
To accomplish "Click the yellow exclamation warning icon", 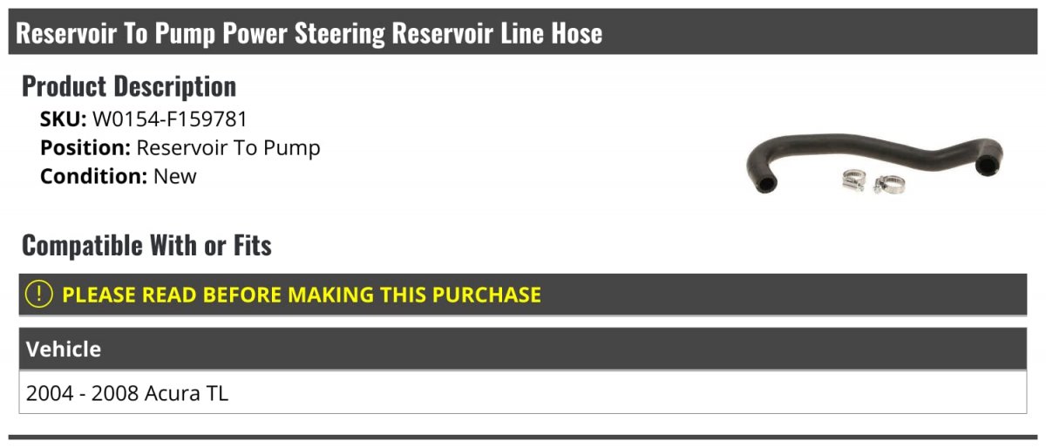I will [39, 295].
